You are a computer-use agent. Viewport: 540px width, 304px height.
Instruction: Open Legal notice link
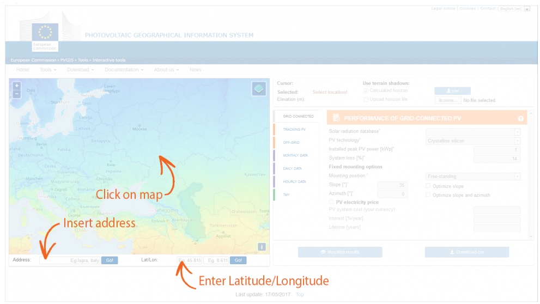click(443, 9)
